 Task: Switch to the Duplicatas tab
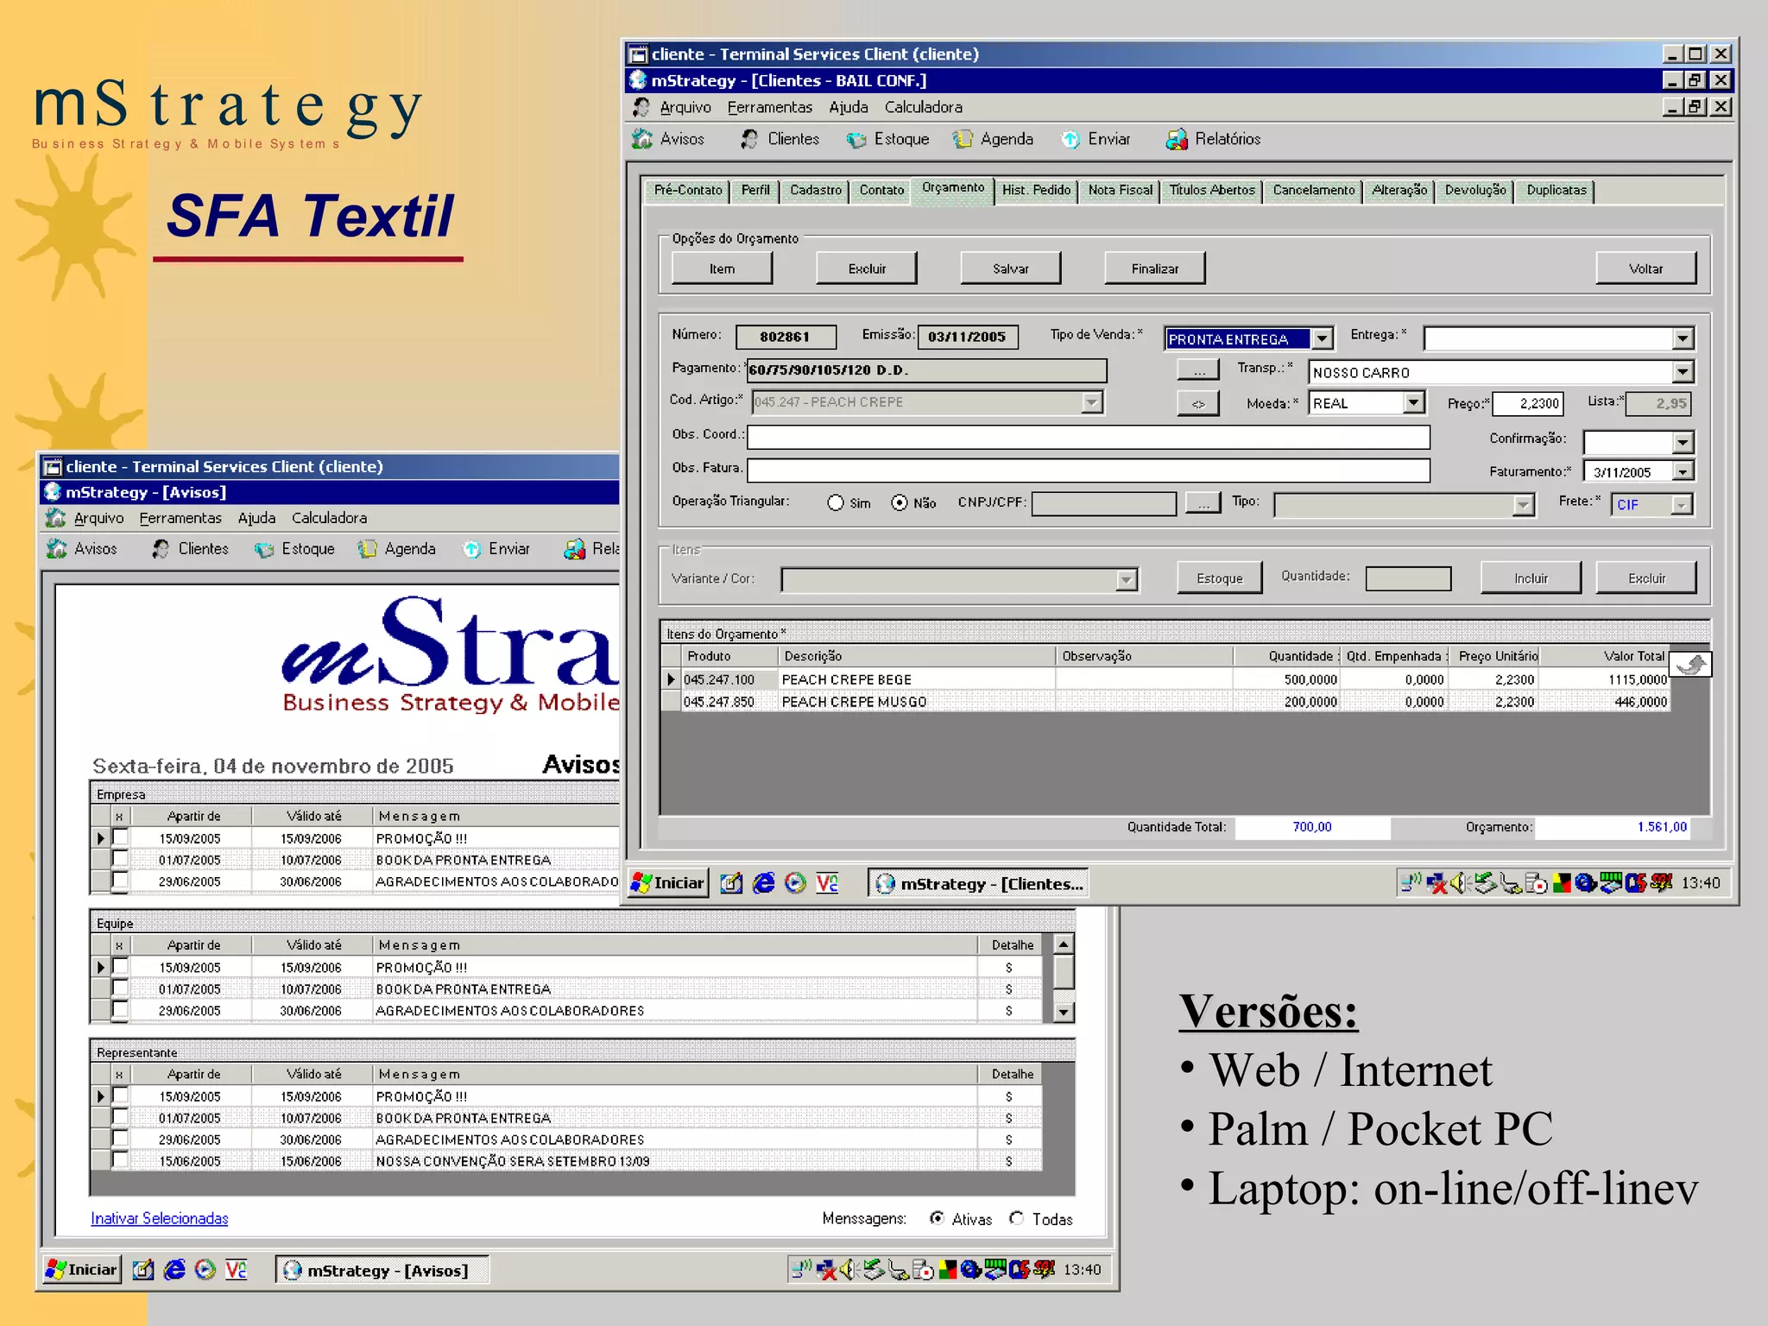1556,190
